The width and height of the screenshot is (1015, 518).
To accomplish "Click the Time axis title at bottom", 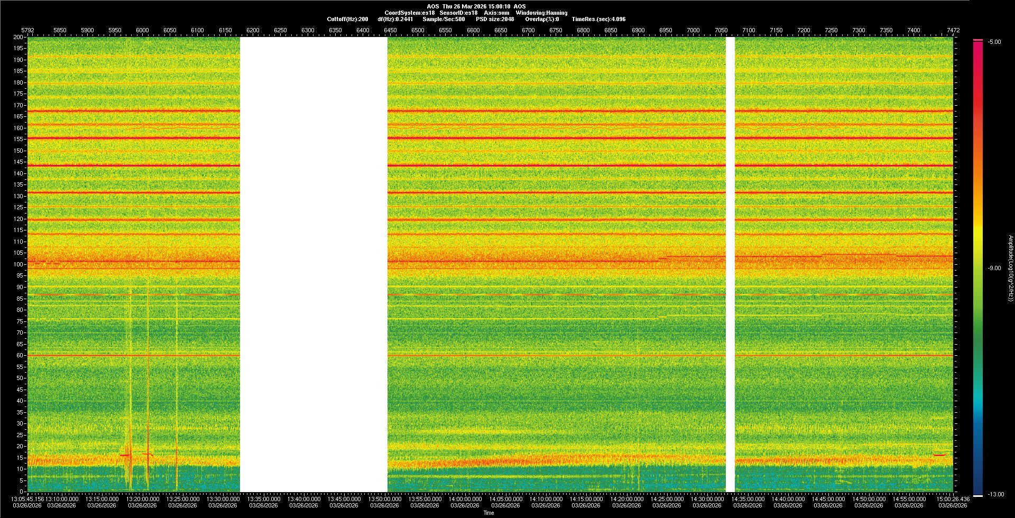I will pos(488,513).
